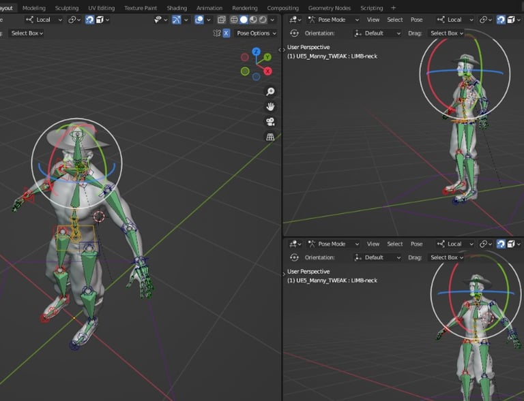The image size is (524, 401).
Task: Open Pose Mode dropdown in top-right viewport
Action: [333, 20]
